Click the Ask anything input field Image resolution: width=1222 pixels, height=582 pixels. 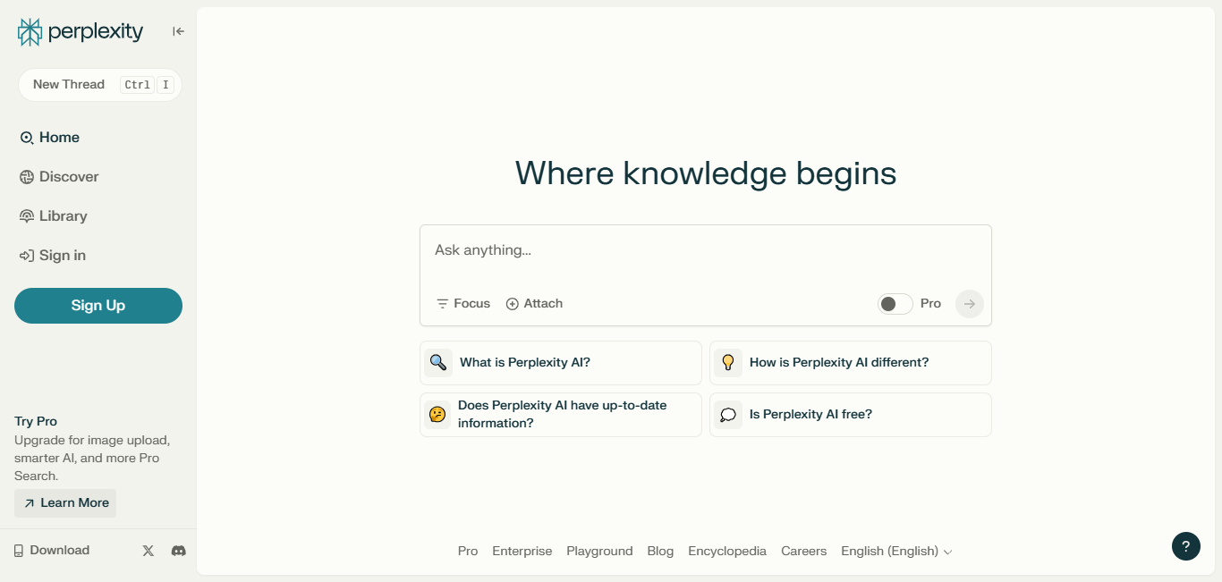(706, 251)
